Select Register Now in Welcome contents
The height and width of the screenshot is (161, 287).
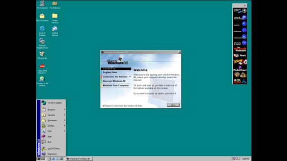click(x=116, y=72)
